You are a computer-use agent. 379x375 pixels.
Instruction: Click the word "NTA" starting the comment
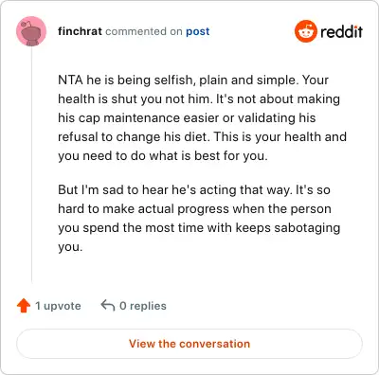click(x=70, y=80)
